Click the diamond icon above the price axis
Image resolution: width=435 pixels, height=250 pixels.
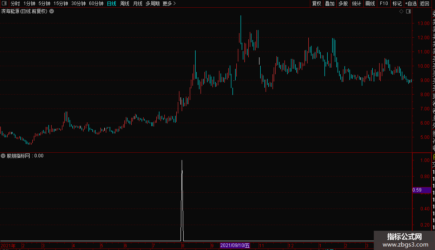(401, 12)
